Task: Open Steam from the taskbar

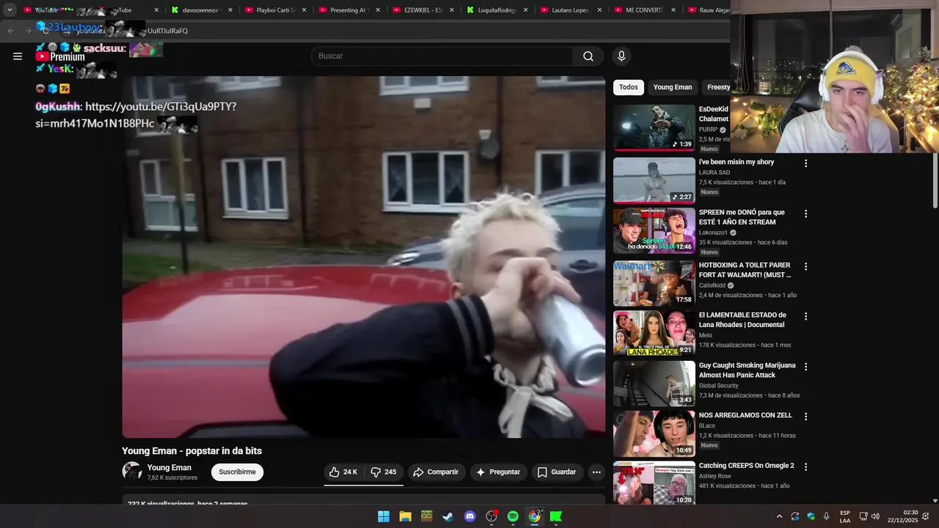Action: (x=447, y=516)
